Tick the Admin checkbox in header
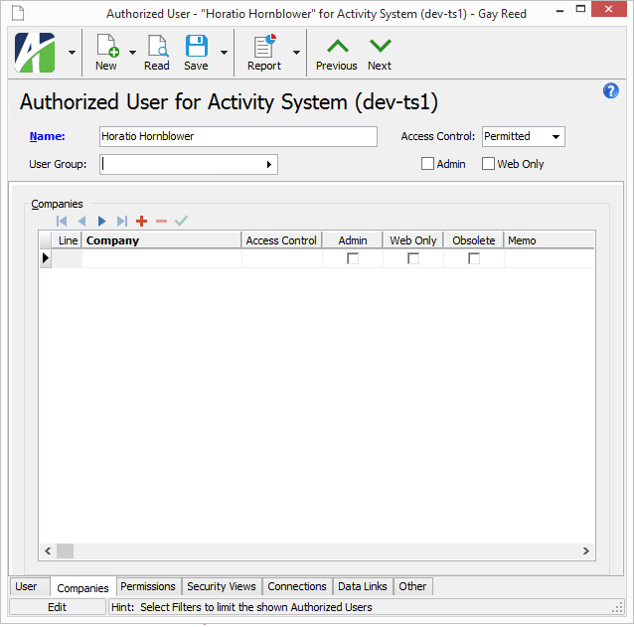 coord(427,164)
